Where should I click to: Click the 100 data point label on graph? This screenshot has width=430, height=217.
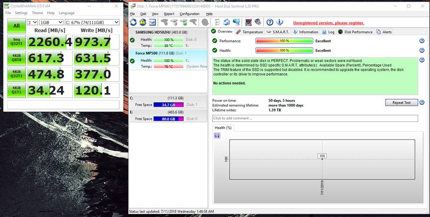(x=322, y=156)
